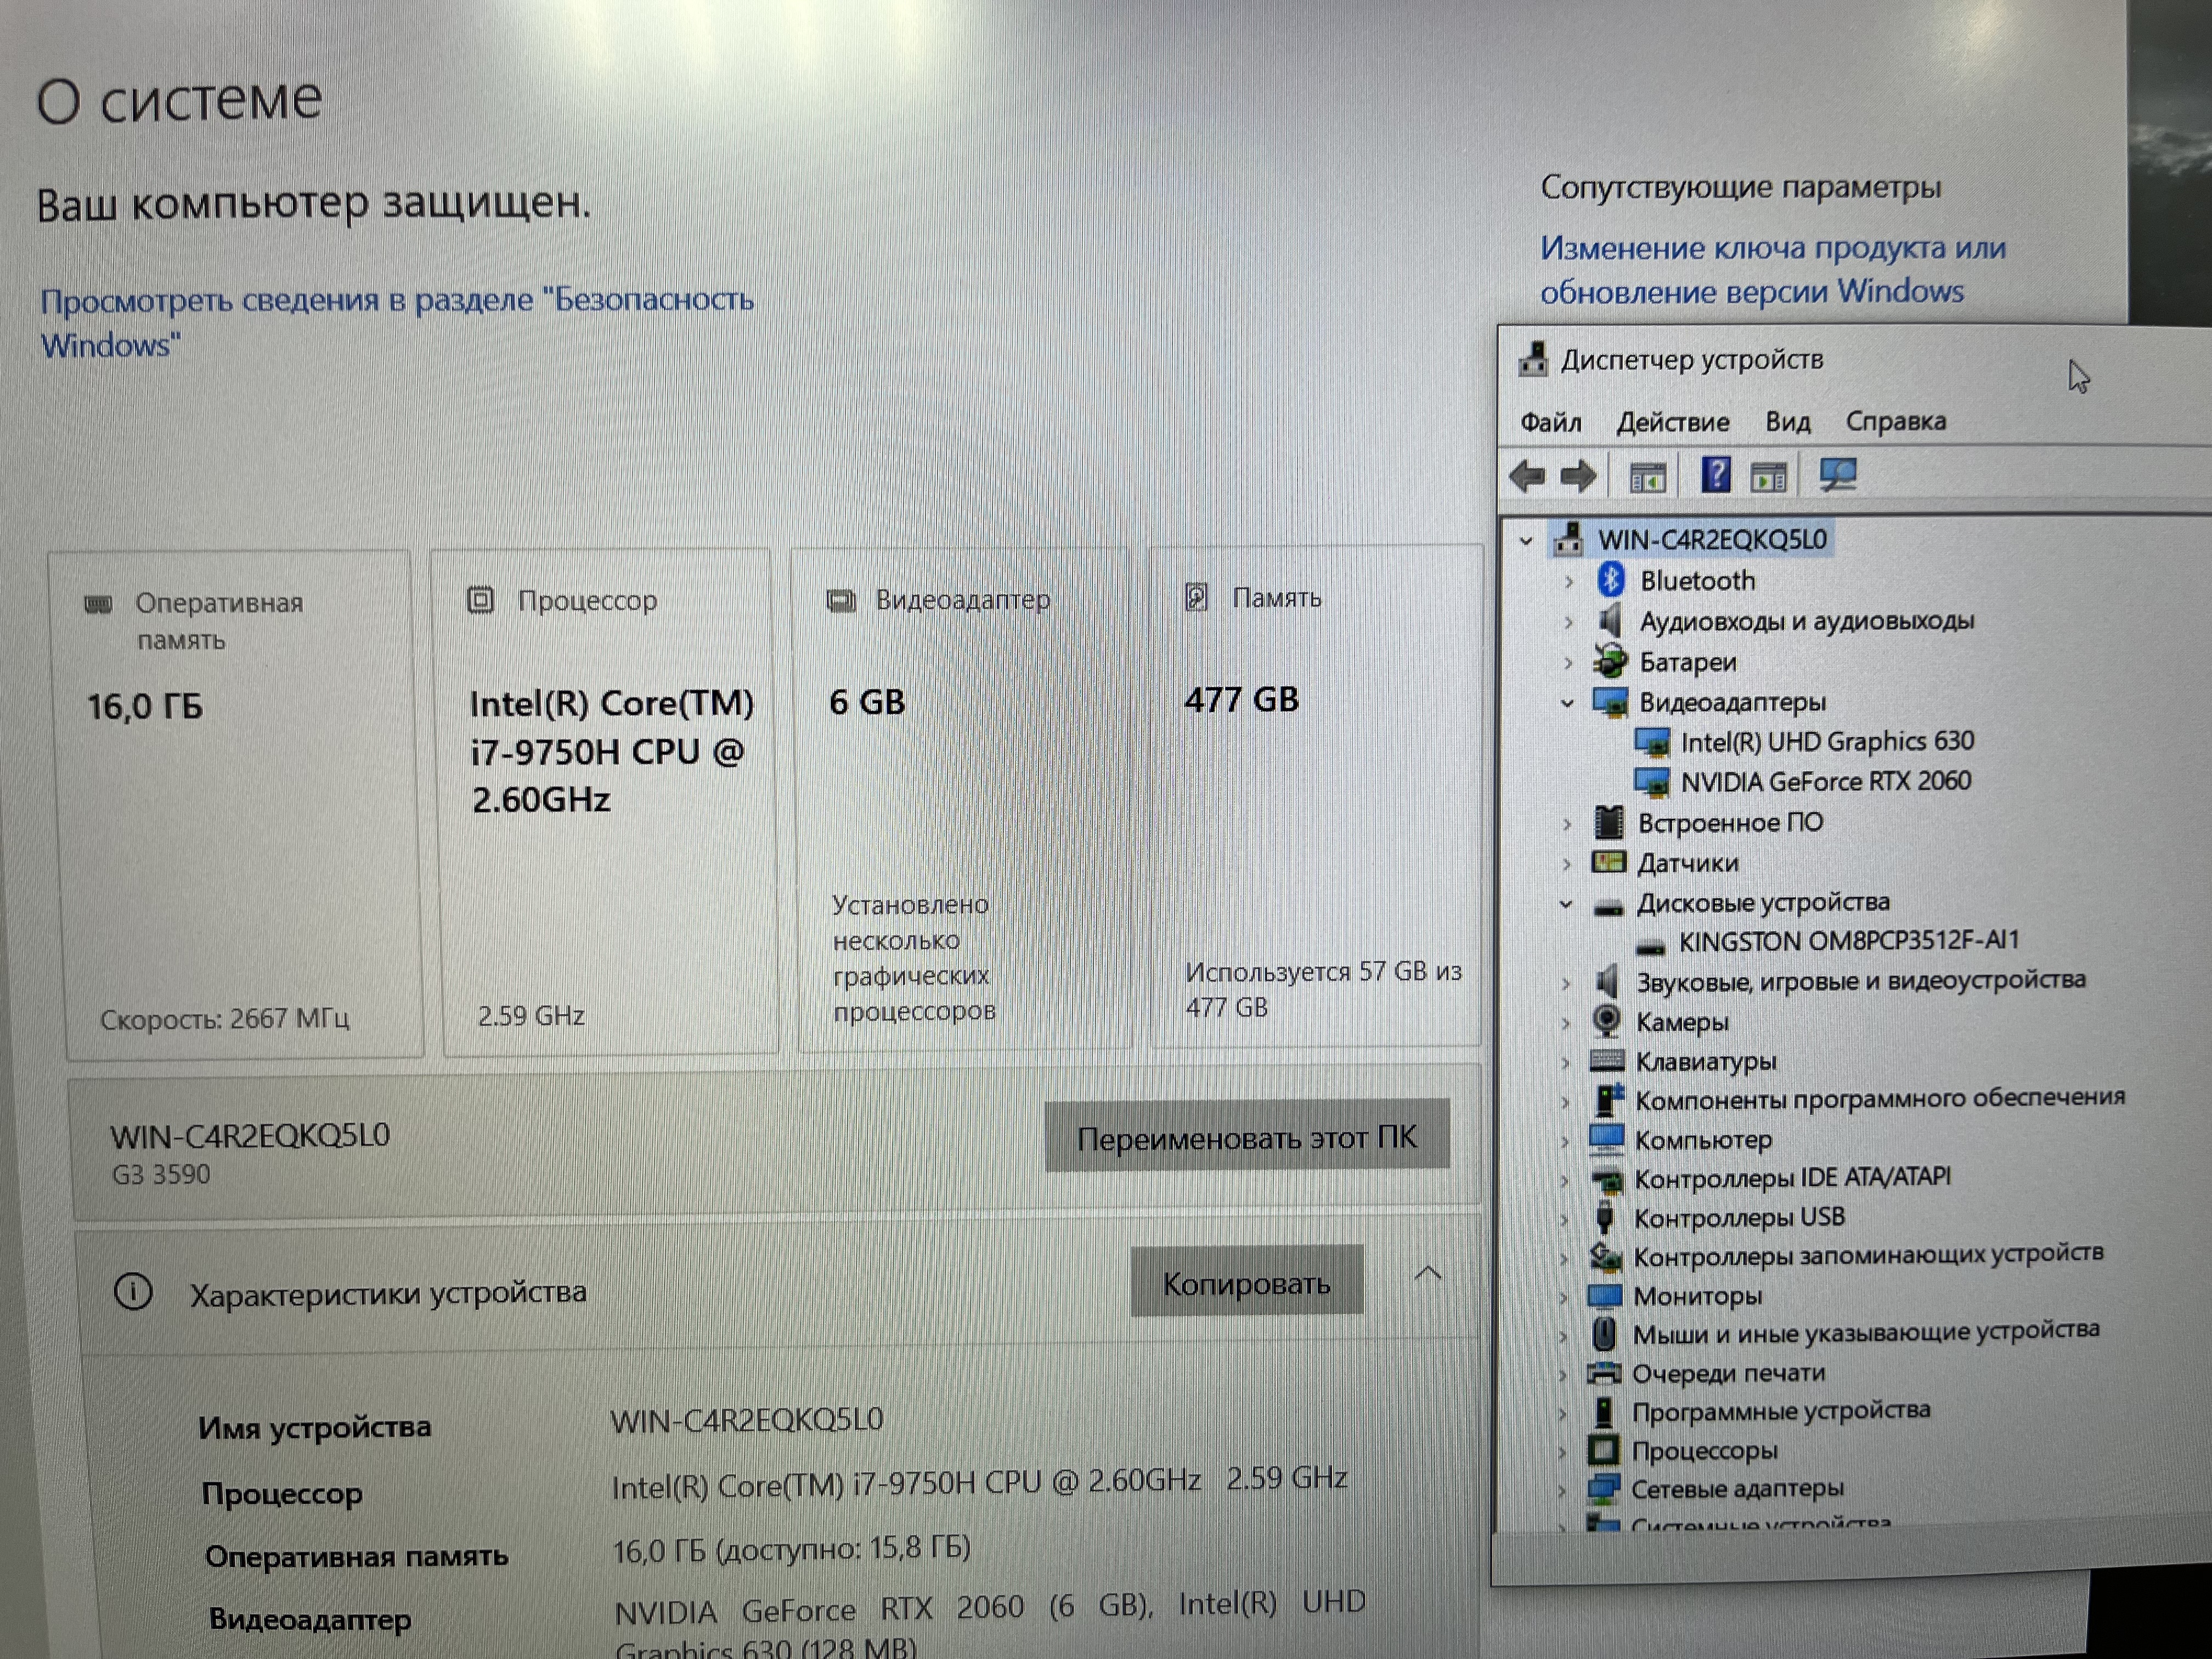
Task: Click the blue question mark help icon
Action: point(1715,474)
